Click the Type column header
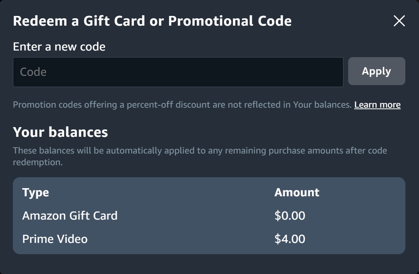The image size is (419, 274). click(35, 192)
